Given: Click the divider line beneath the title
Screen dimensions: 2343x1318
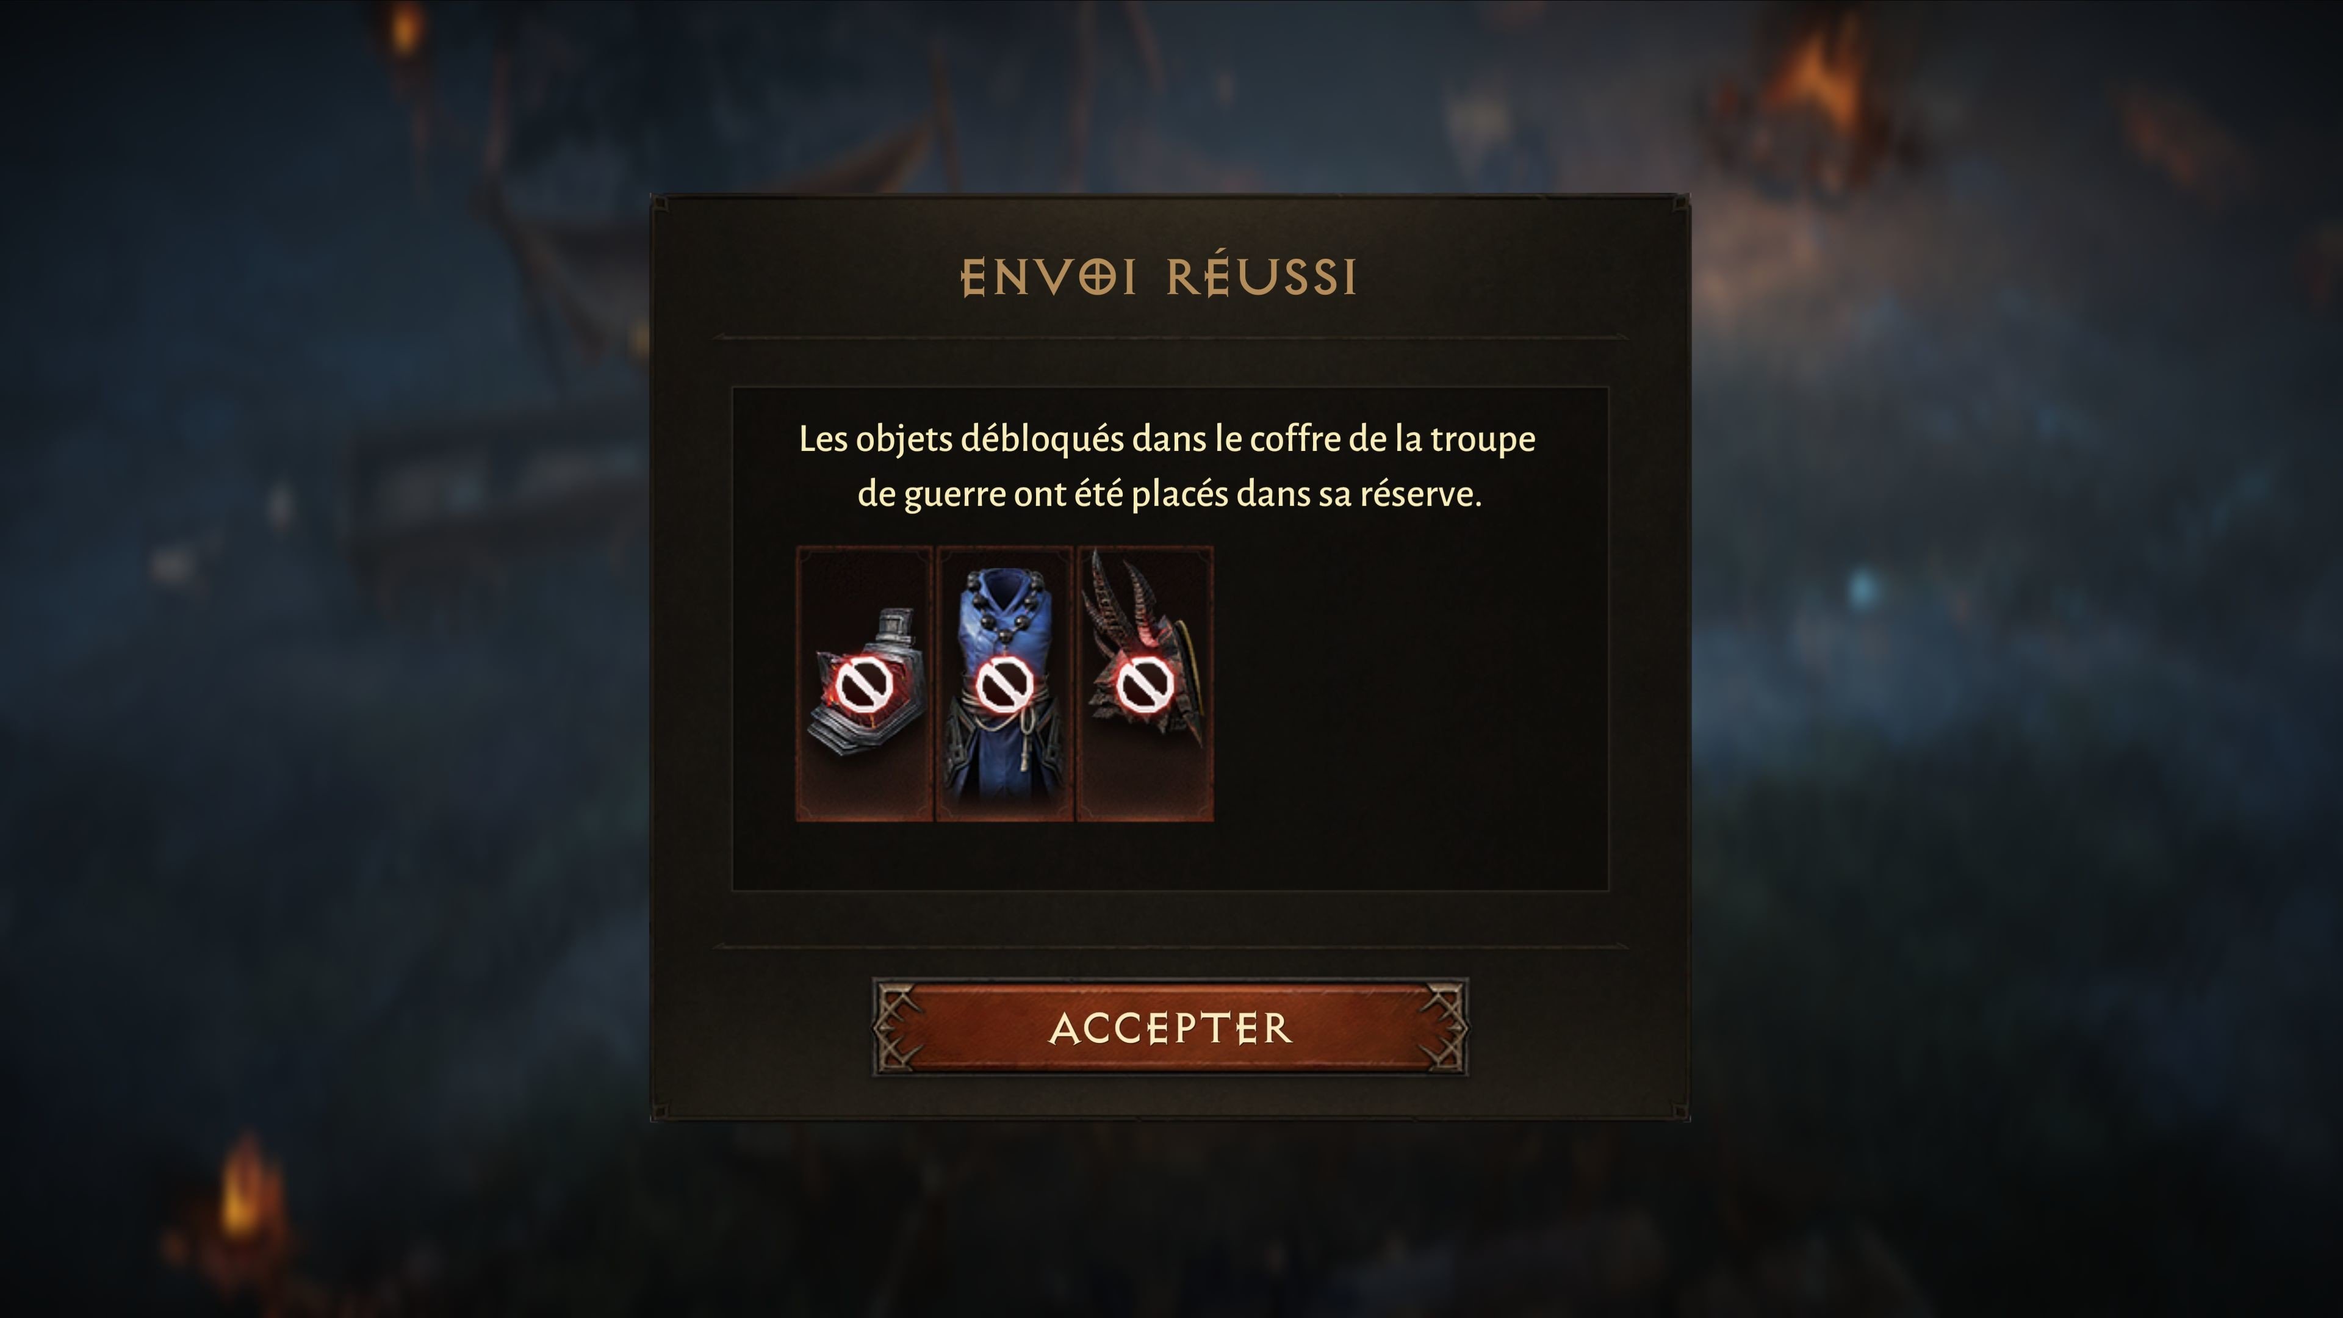Looking at the screenshot, I should coord(1170,337).
